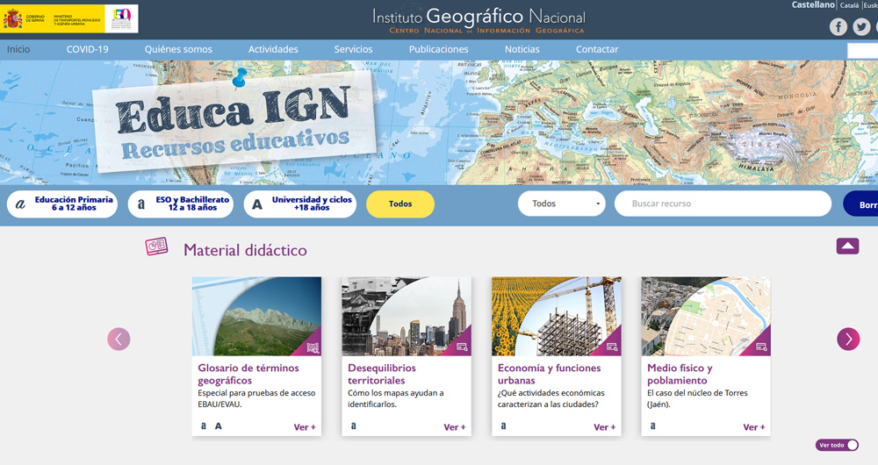The height and width of the screenshot is (465, 878).
Task: Click text 'Especial para pruebas de acceso EBAU/EVAU.'
Action: click(256, 398)
